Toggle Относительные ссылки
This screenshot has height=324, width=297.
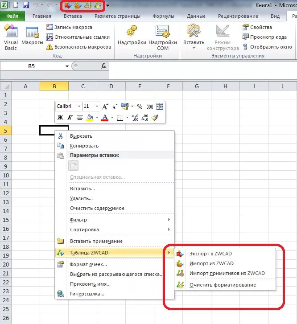(78, 37)
